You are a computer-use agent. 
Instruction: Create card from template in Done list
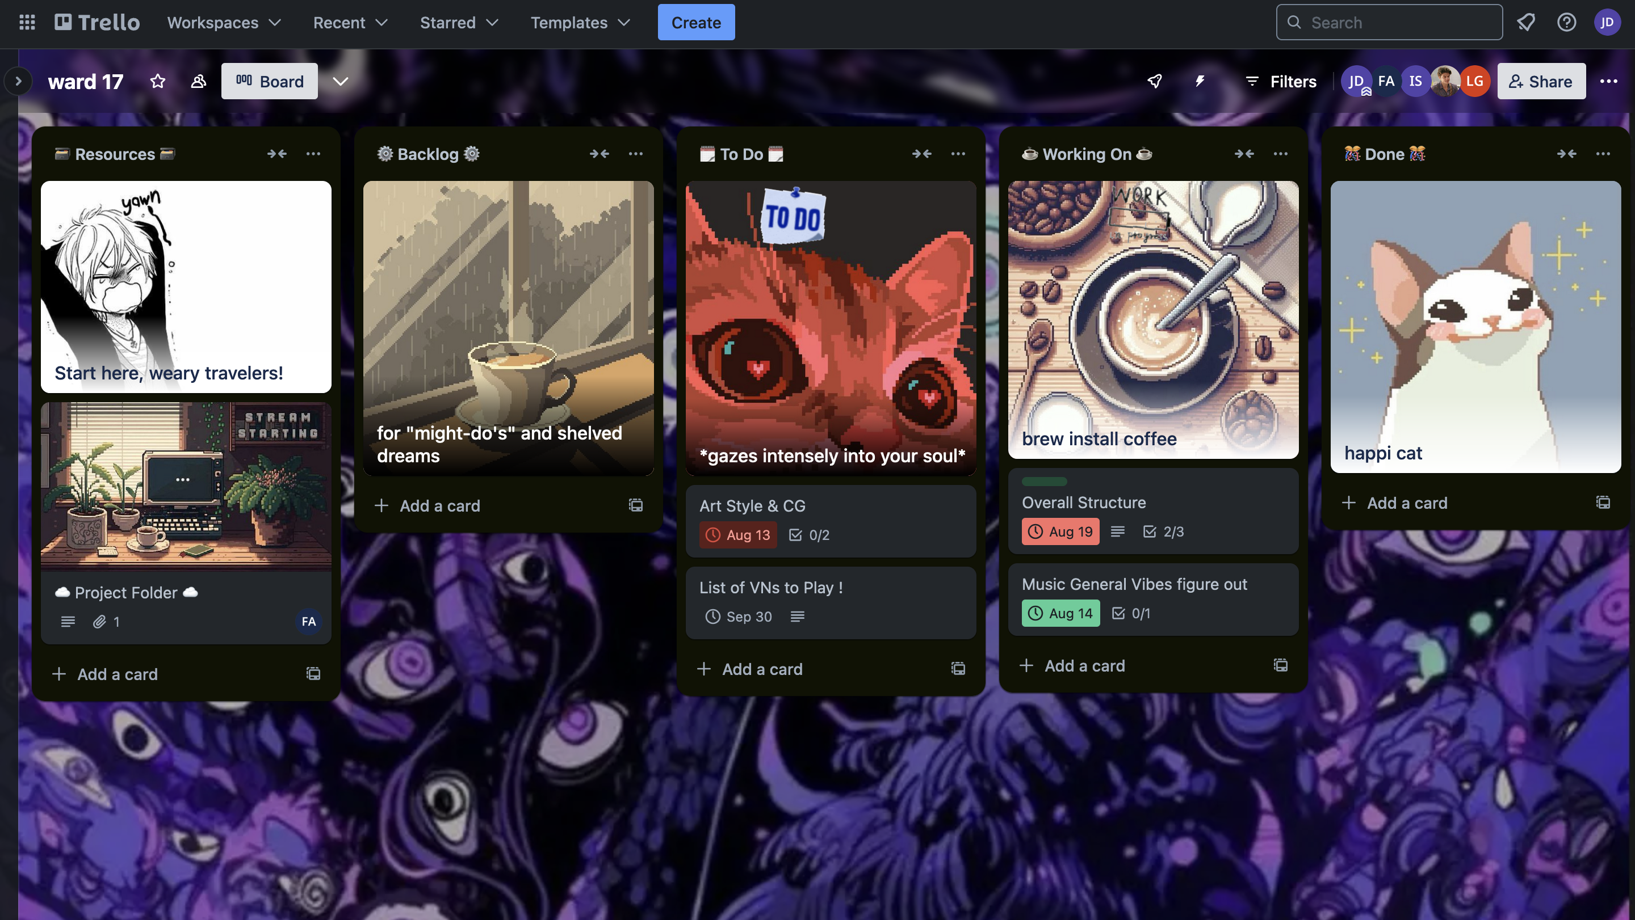click(1604, 503)
